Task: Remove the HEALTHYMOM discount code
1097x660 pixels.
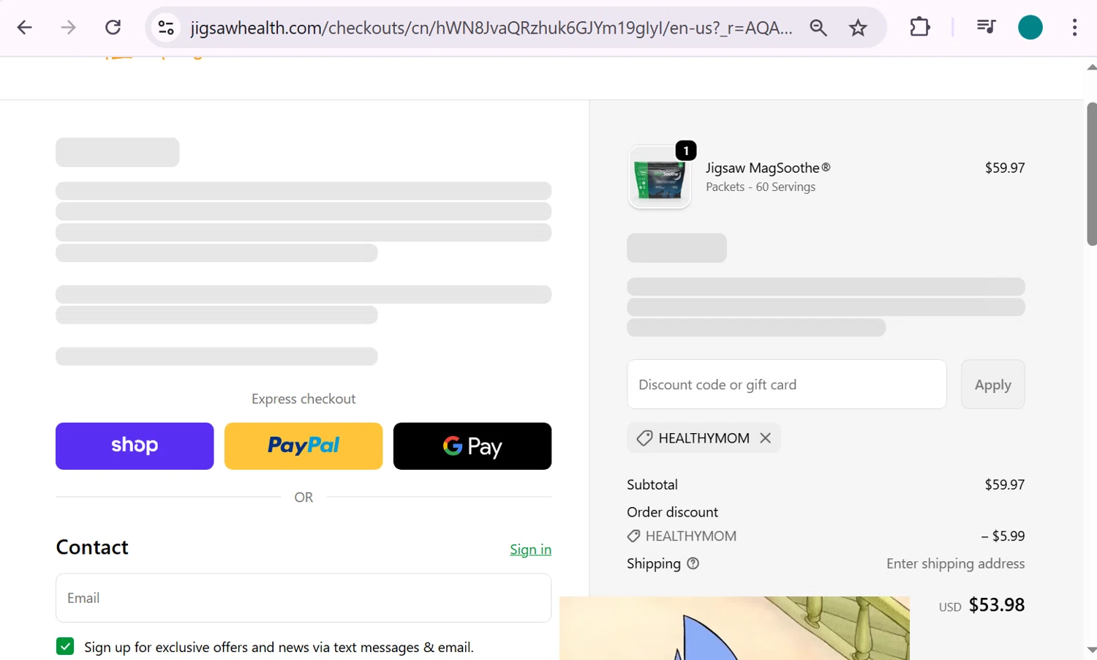Action: tap(766, 438)
